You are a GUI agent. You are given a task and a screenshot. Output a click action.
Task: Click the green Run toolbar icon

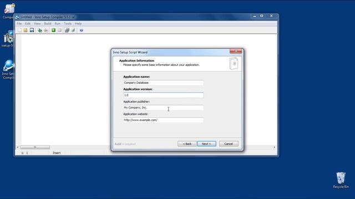[53, 30]
